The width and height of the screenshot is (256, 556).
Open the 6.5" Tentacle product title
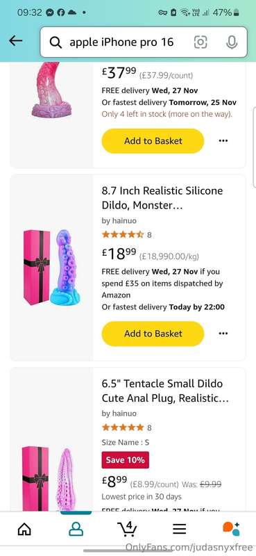coord(165,391)
